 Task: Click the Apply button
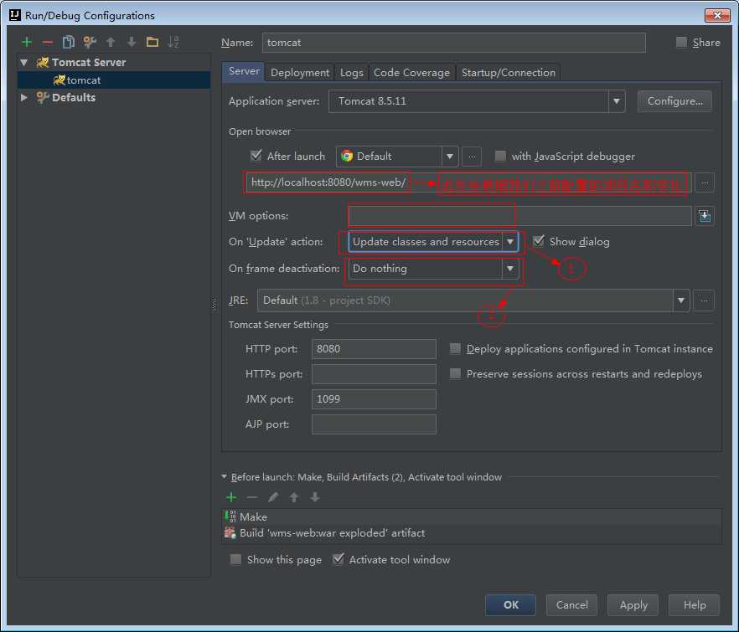pyautogui.click(x=633, y=604)
